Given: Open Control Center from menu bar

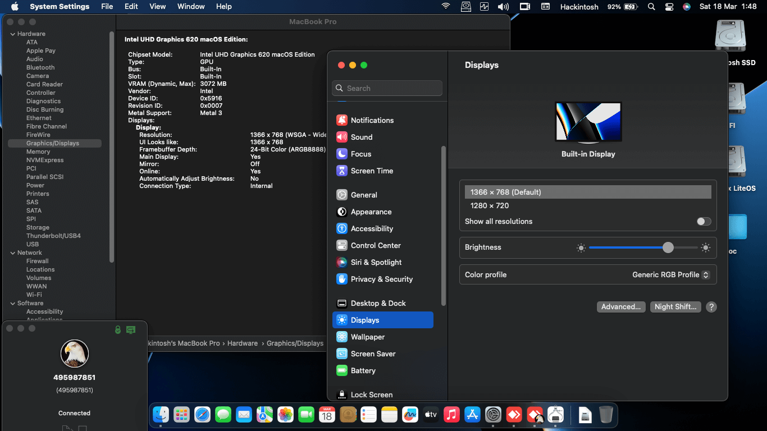Looking at the screenshot, I should (669, 7).
